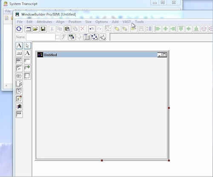Select the pencil drawing area palette icon
The height and width of the screenshot is (177, 213).
(19, 99)
